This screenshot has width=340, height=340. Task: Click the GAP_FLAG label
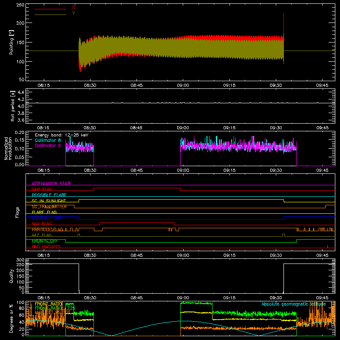pos(42,189)
